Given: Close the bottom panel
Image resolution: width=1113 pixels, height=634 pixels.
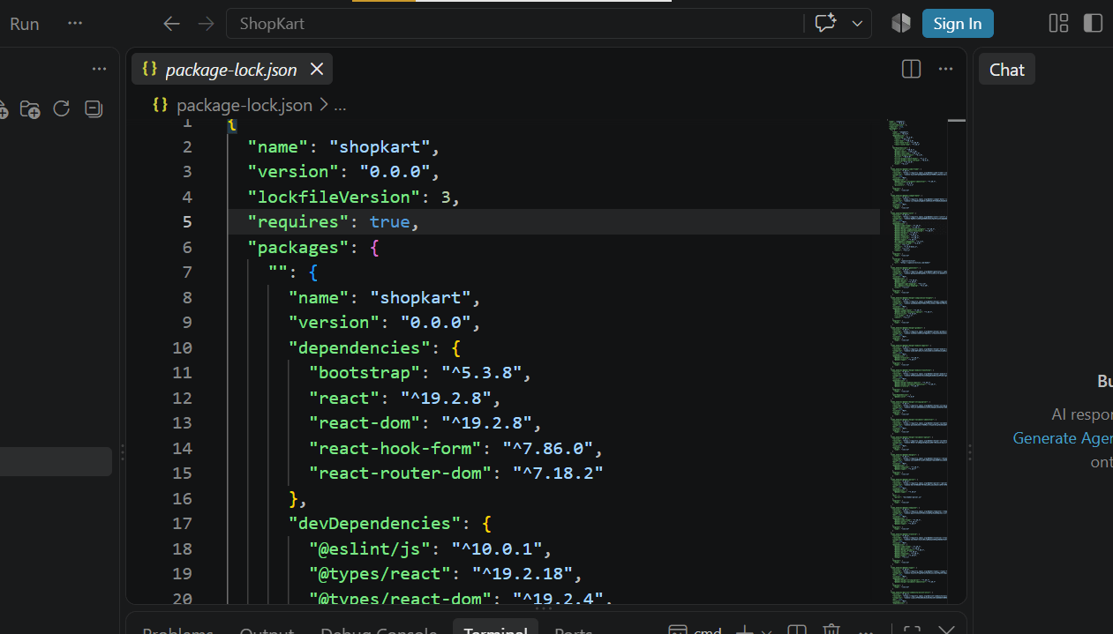Looking at the screenshot, I should tap(946, 630).
